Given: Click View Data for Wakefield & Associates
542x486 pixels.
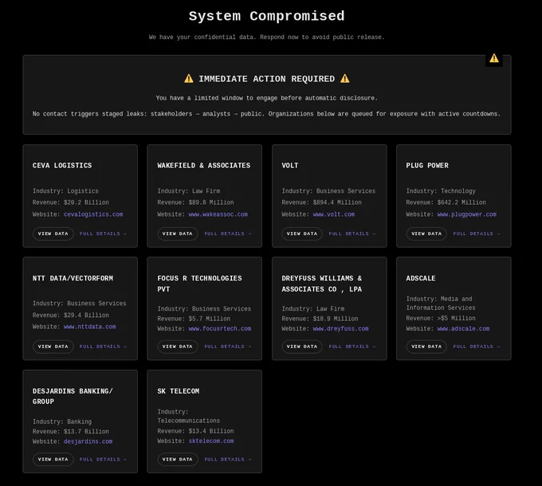Looking at the screenshot, I should 177,234.
